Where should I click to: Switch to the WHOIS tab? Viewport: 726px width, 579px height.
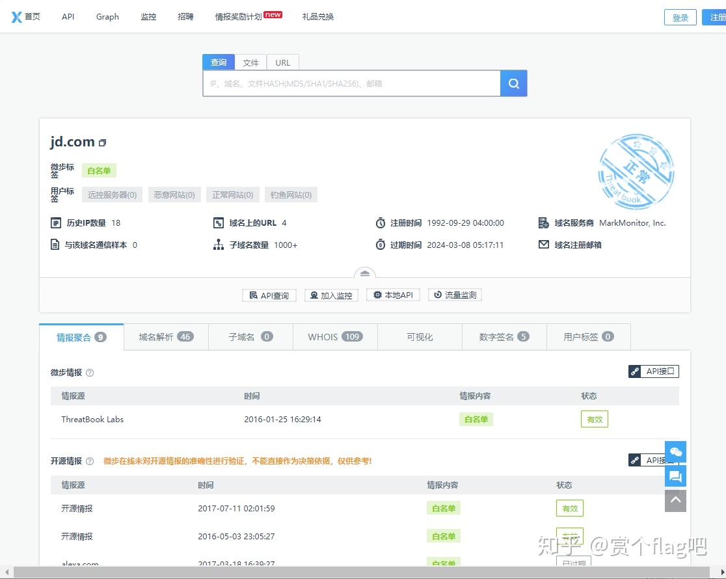pos(335,337)
